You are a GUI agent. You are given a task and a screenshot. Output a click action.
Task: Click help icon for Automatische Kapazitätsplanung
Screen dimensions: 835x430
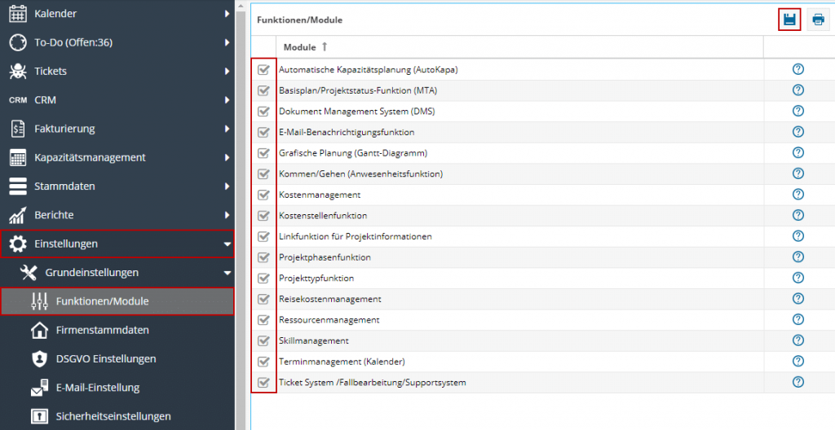pos(797,69)
